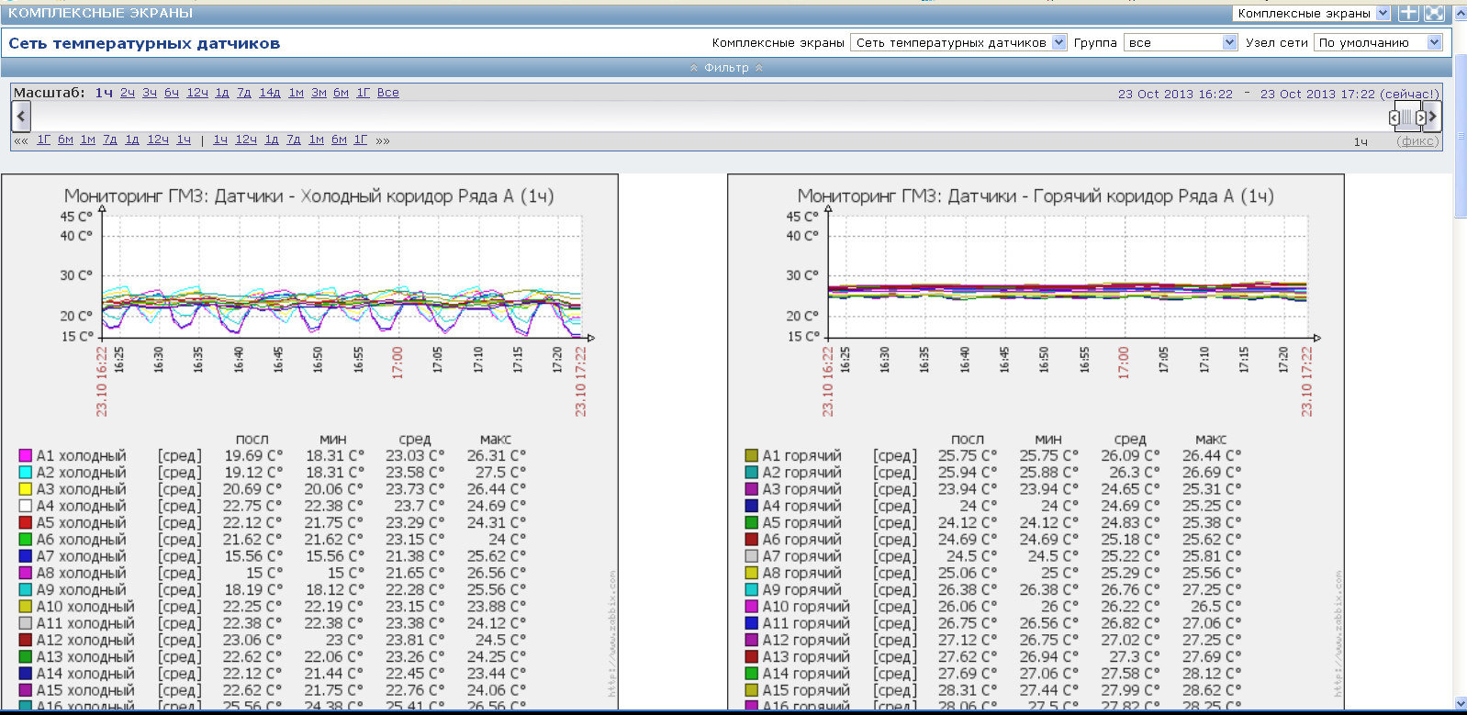
Task: Click the A3 холодный yellow legend swatch
Action: 26,489
